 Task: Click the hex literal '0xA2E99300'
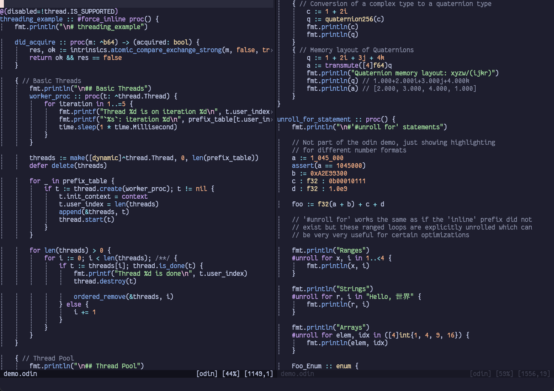tap(329, 173)
